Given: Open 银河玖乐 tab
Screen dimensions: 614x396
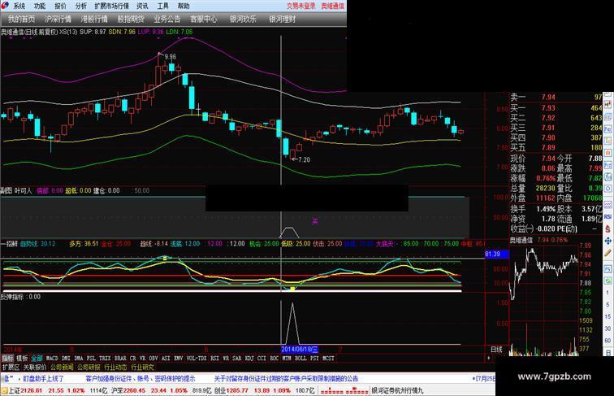Looking at the screenshot, I should [x=243, y=19].
